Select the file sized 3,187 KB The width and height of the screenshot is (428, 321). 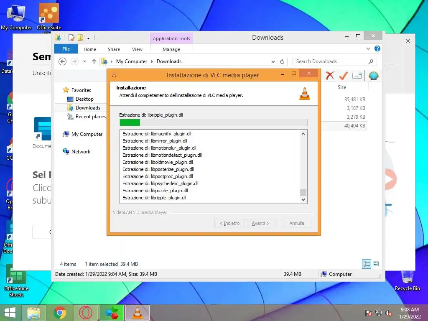(356, 108)
